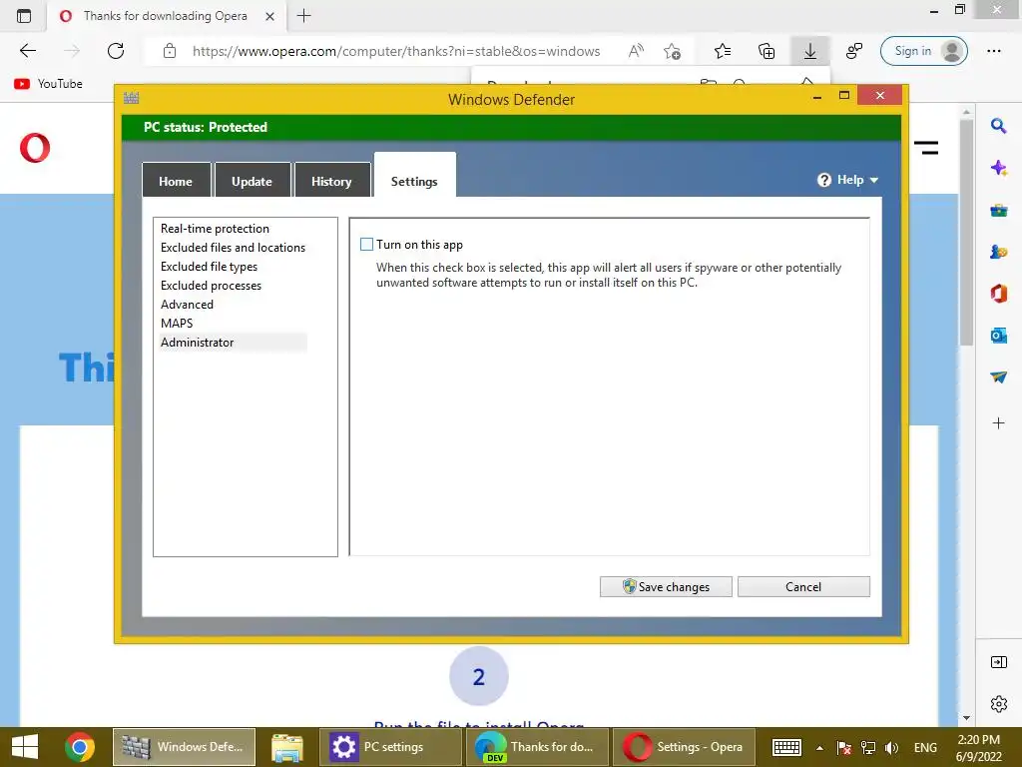Open the History tab
The image size is (1022, 767).
(331, 180)
